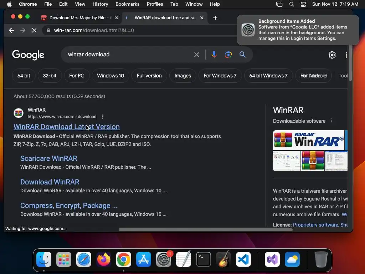Viewport: 365px width, 274px height.
Task: Click the Chrome icon in the Dock
Action: pyautogui.click(x=124, y=259)
